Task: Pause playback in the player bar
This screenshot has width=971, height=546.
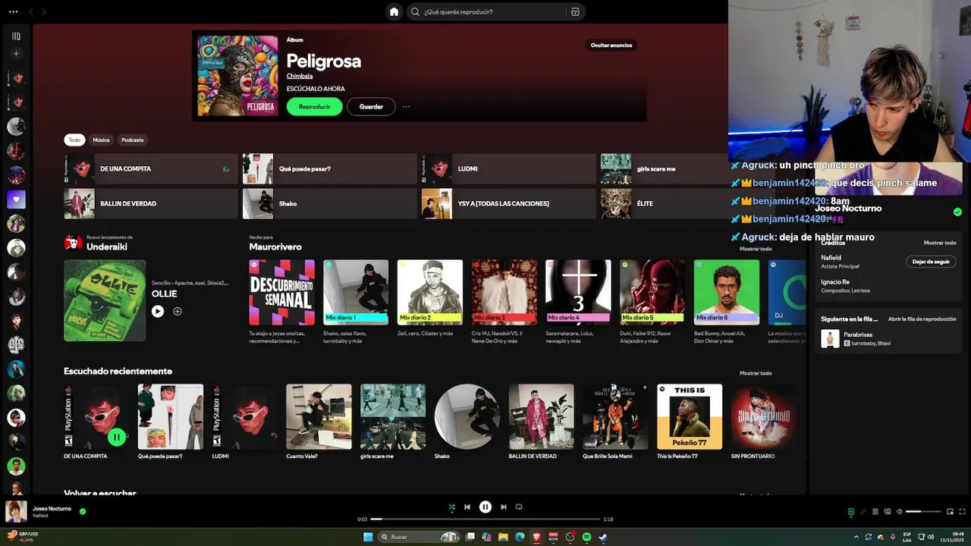Action: [x=485, y=507]
